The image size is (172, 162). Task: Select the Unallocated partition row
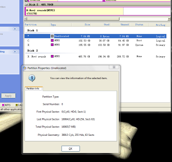click(95, 36)
